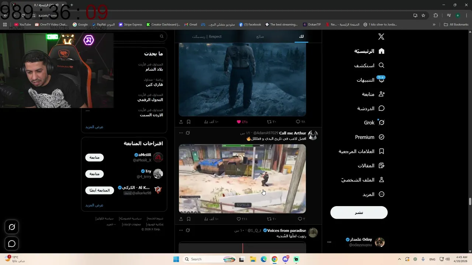Switch to the Following (متابَع) tab
Screen dimensions: 472x265
pyautogui.click(x=260, y=36)
